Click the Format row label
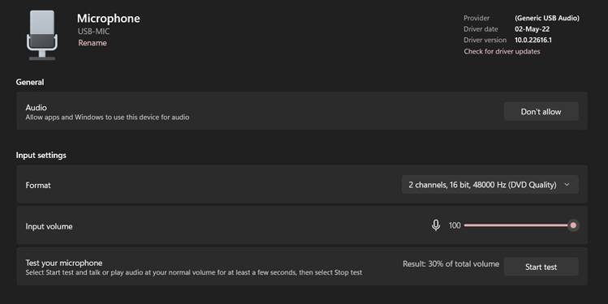The height and width of the screenshot is (304, 608). click(38, 185)
